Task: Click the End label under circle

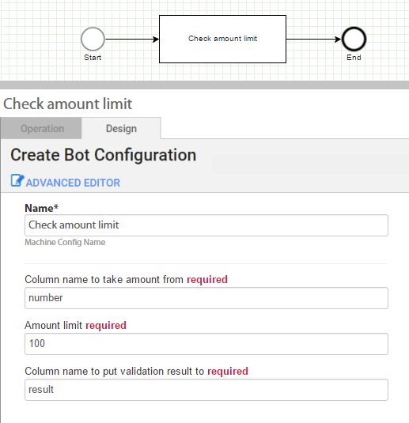Action: pyautogui.click(x=354, y=58)
